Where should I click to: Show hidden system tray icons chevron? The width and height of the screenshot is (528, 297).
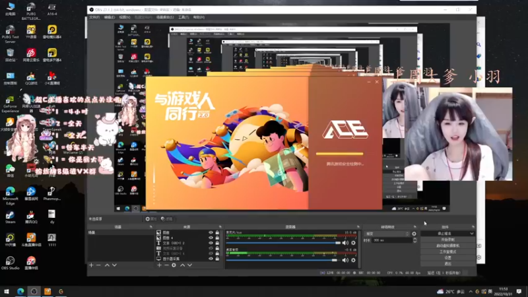tap(471, 291)
